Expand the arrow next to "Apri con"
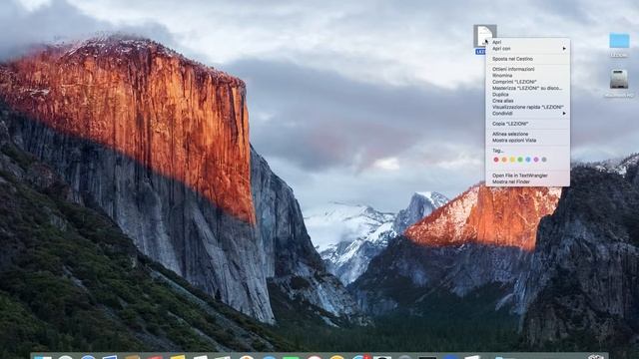The width and height of the screenshot is (639, 359). [x=564, y=49]
